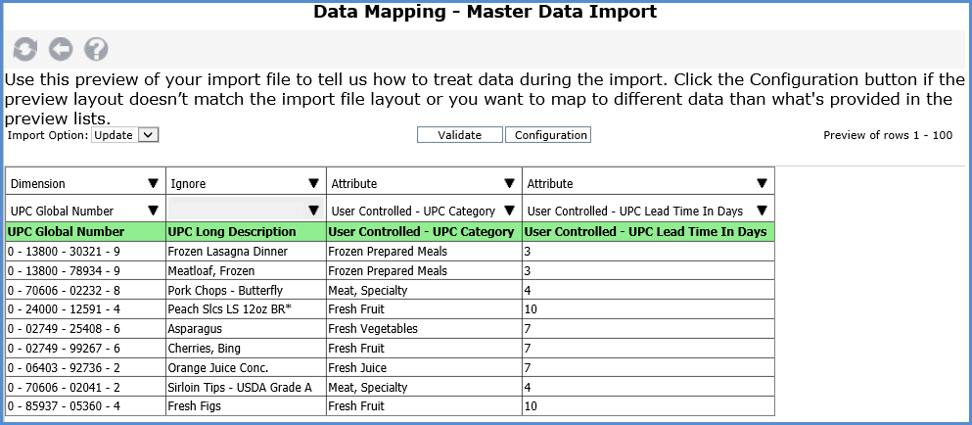Click the Fresh Vegetables category cell

pos(373,329)
